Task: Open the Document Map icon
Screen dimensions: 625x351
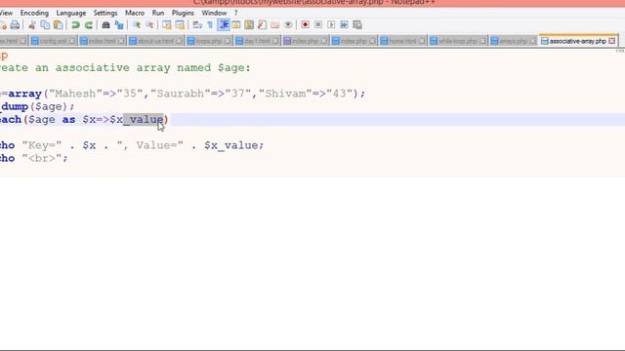Action: (249, 25)
